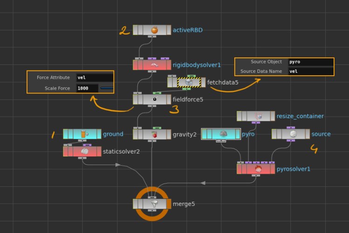This screenshot has width=349, height=233.
Task: Select the fetchdata5 node icon
Action: tap(189, 83)
